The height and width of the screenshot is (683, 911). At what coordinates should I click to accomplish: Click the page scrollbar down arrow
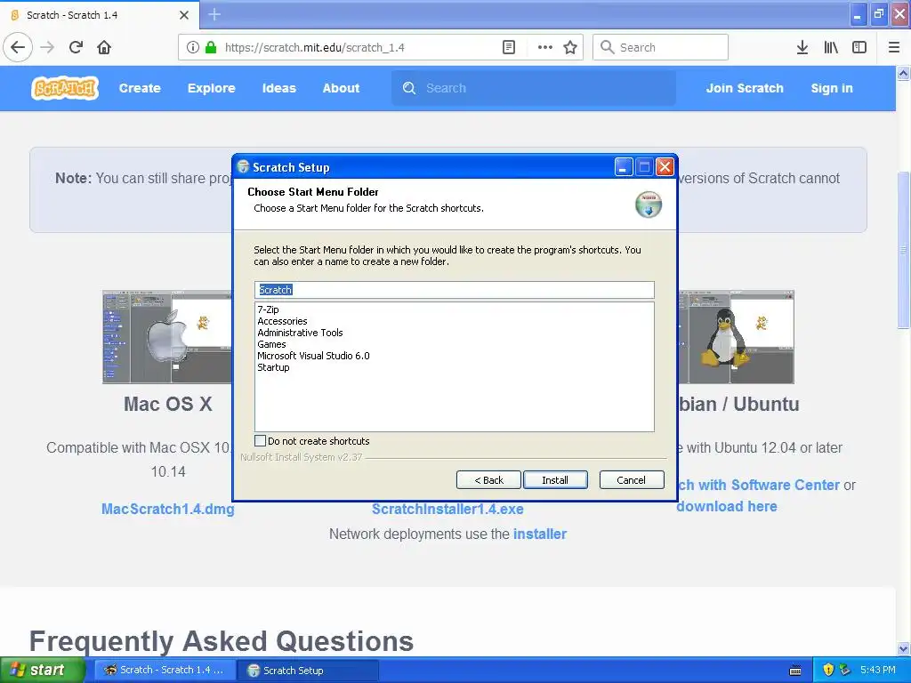[x=903, y=648]
